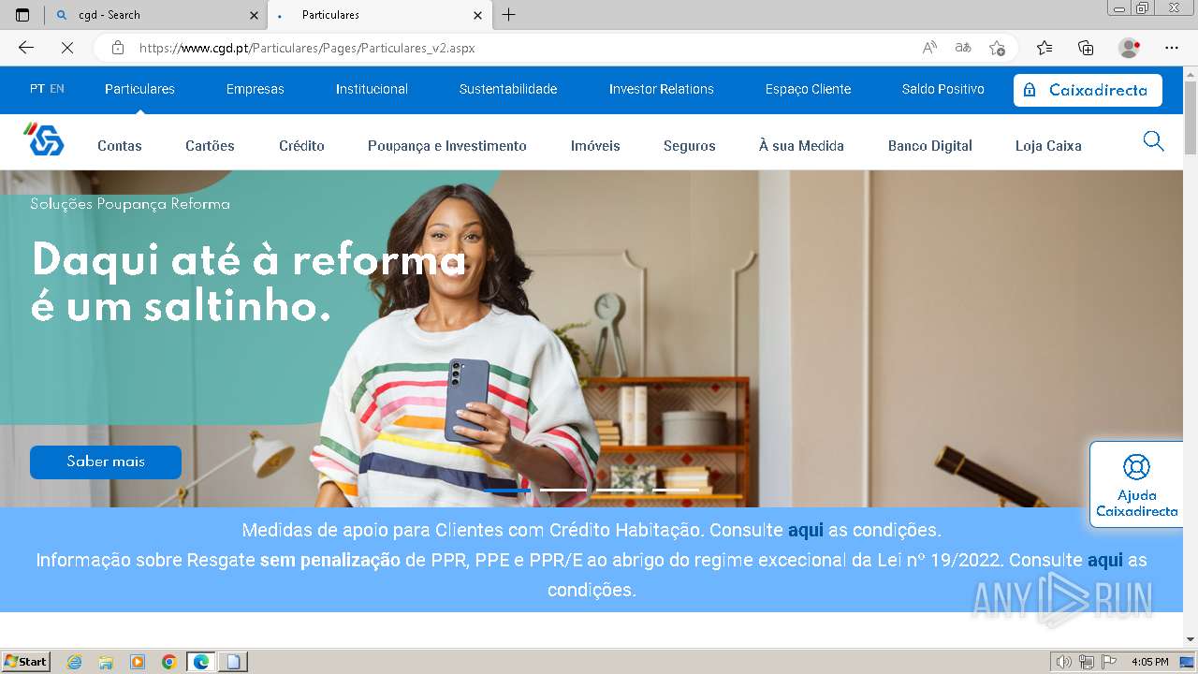
Task: Open the site search magnifier icon
Action: pos(1154,141)
